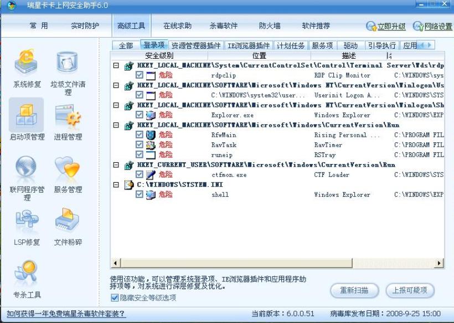This screenshot has width=454, height=323.
Task: Click the Userinit entry window icon
Action: pyautogui.click(x=151, y=95)
